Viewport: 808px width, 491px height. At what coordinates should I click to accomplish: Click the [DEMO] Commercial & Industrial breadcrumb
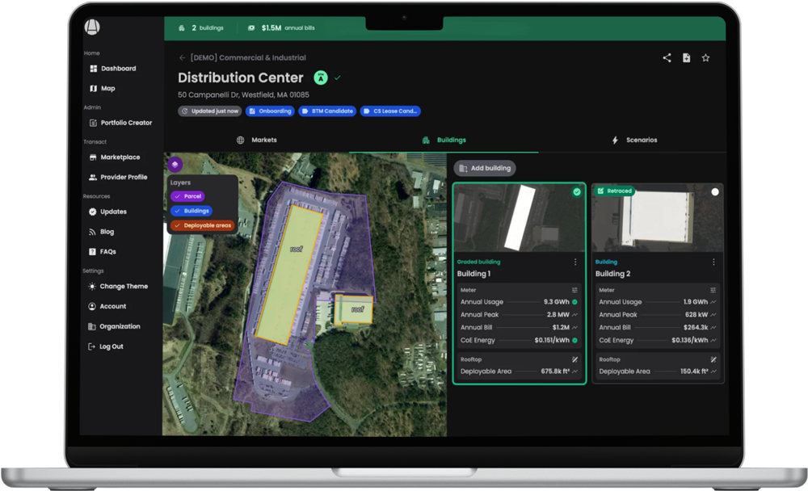click(248, 57)
